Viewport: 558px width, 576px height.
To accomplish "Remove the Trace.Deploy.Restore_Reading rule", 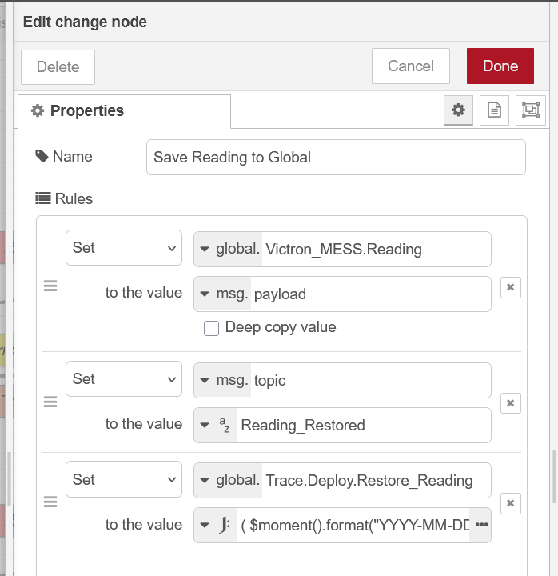I will (510, 503).
